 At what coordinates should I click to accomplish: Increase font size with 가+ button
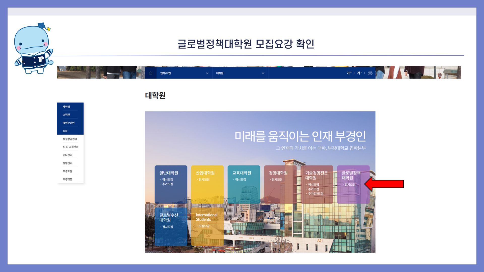pyautogui.click(x=349, y=73)
